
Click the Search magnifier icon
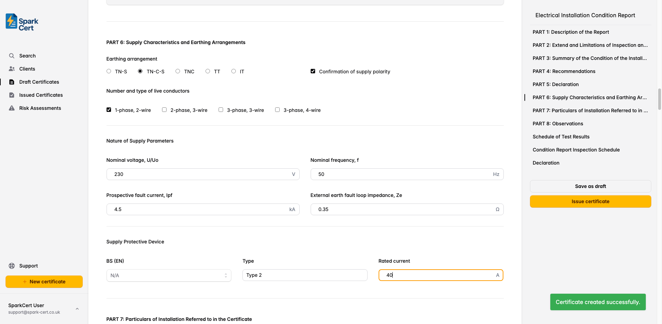click(12, 56)
